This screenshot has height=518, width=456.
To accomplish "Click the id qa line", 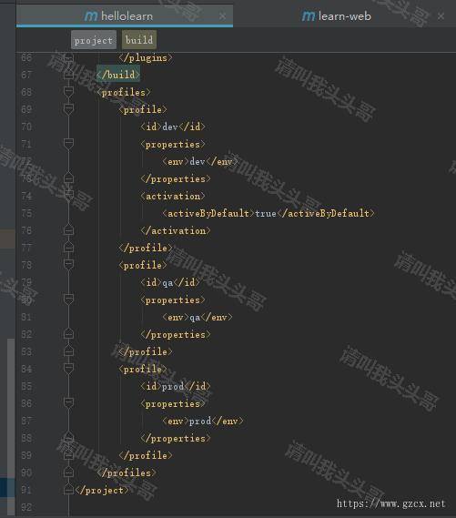I will (x=170, y=282).
